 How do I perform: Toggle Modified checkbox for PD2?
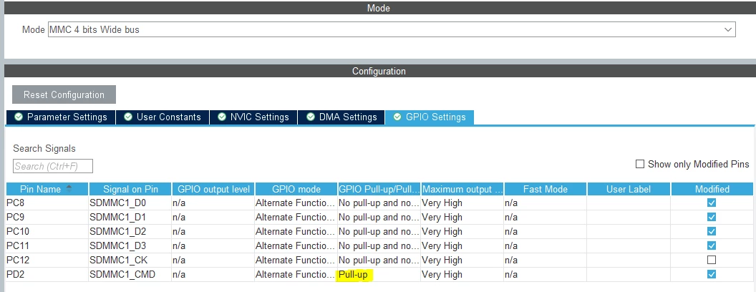[711, 274]
